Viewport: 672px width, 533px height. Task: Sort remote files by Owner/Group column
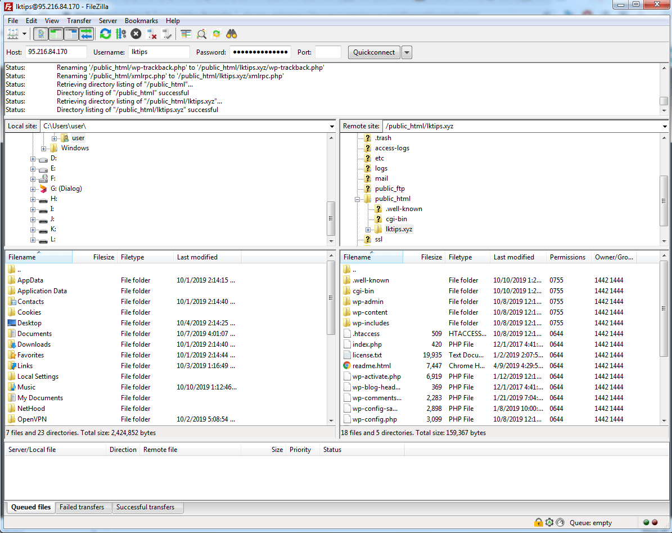pyautogui.click(x=614, y=257)
